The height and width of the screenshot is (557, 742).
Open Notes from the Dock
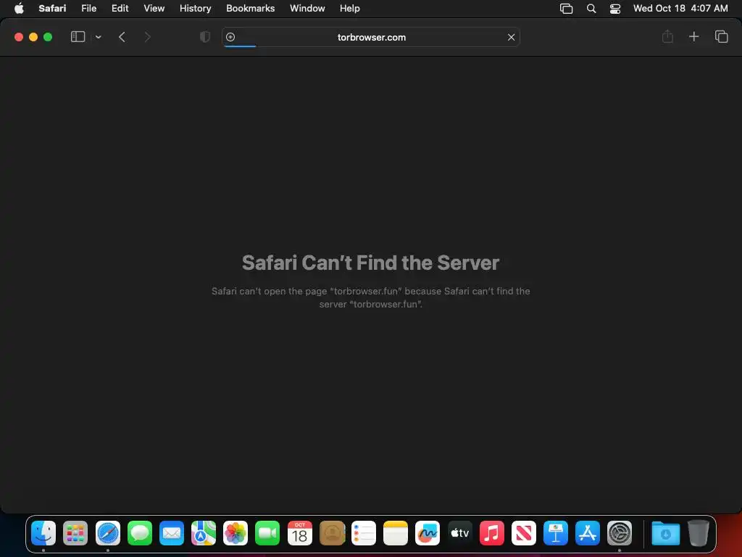[x=396, y=533]
